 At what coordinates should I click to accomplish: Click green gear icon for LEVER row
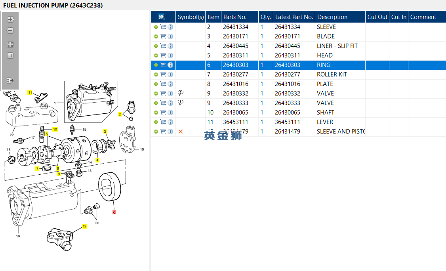point(156,122)
